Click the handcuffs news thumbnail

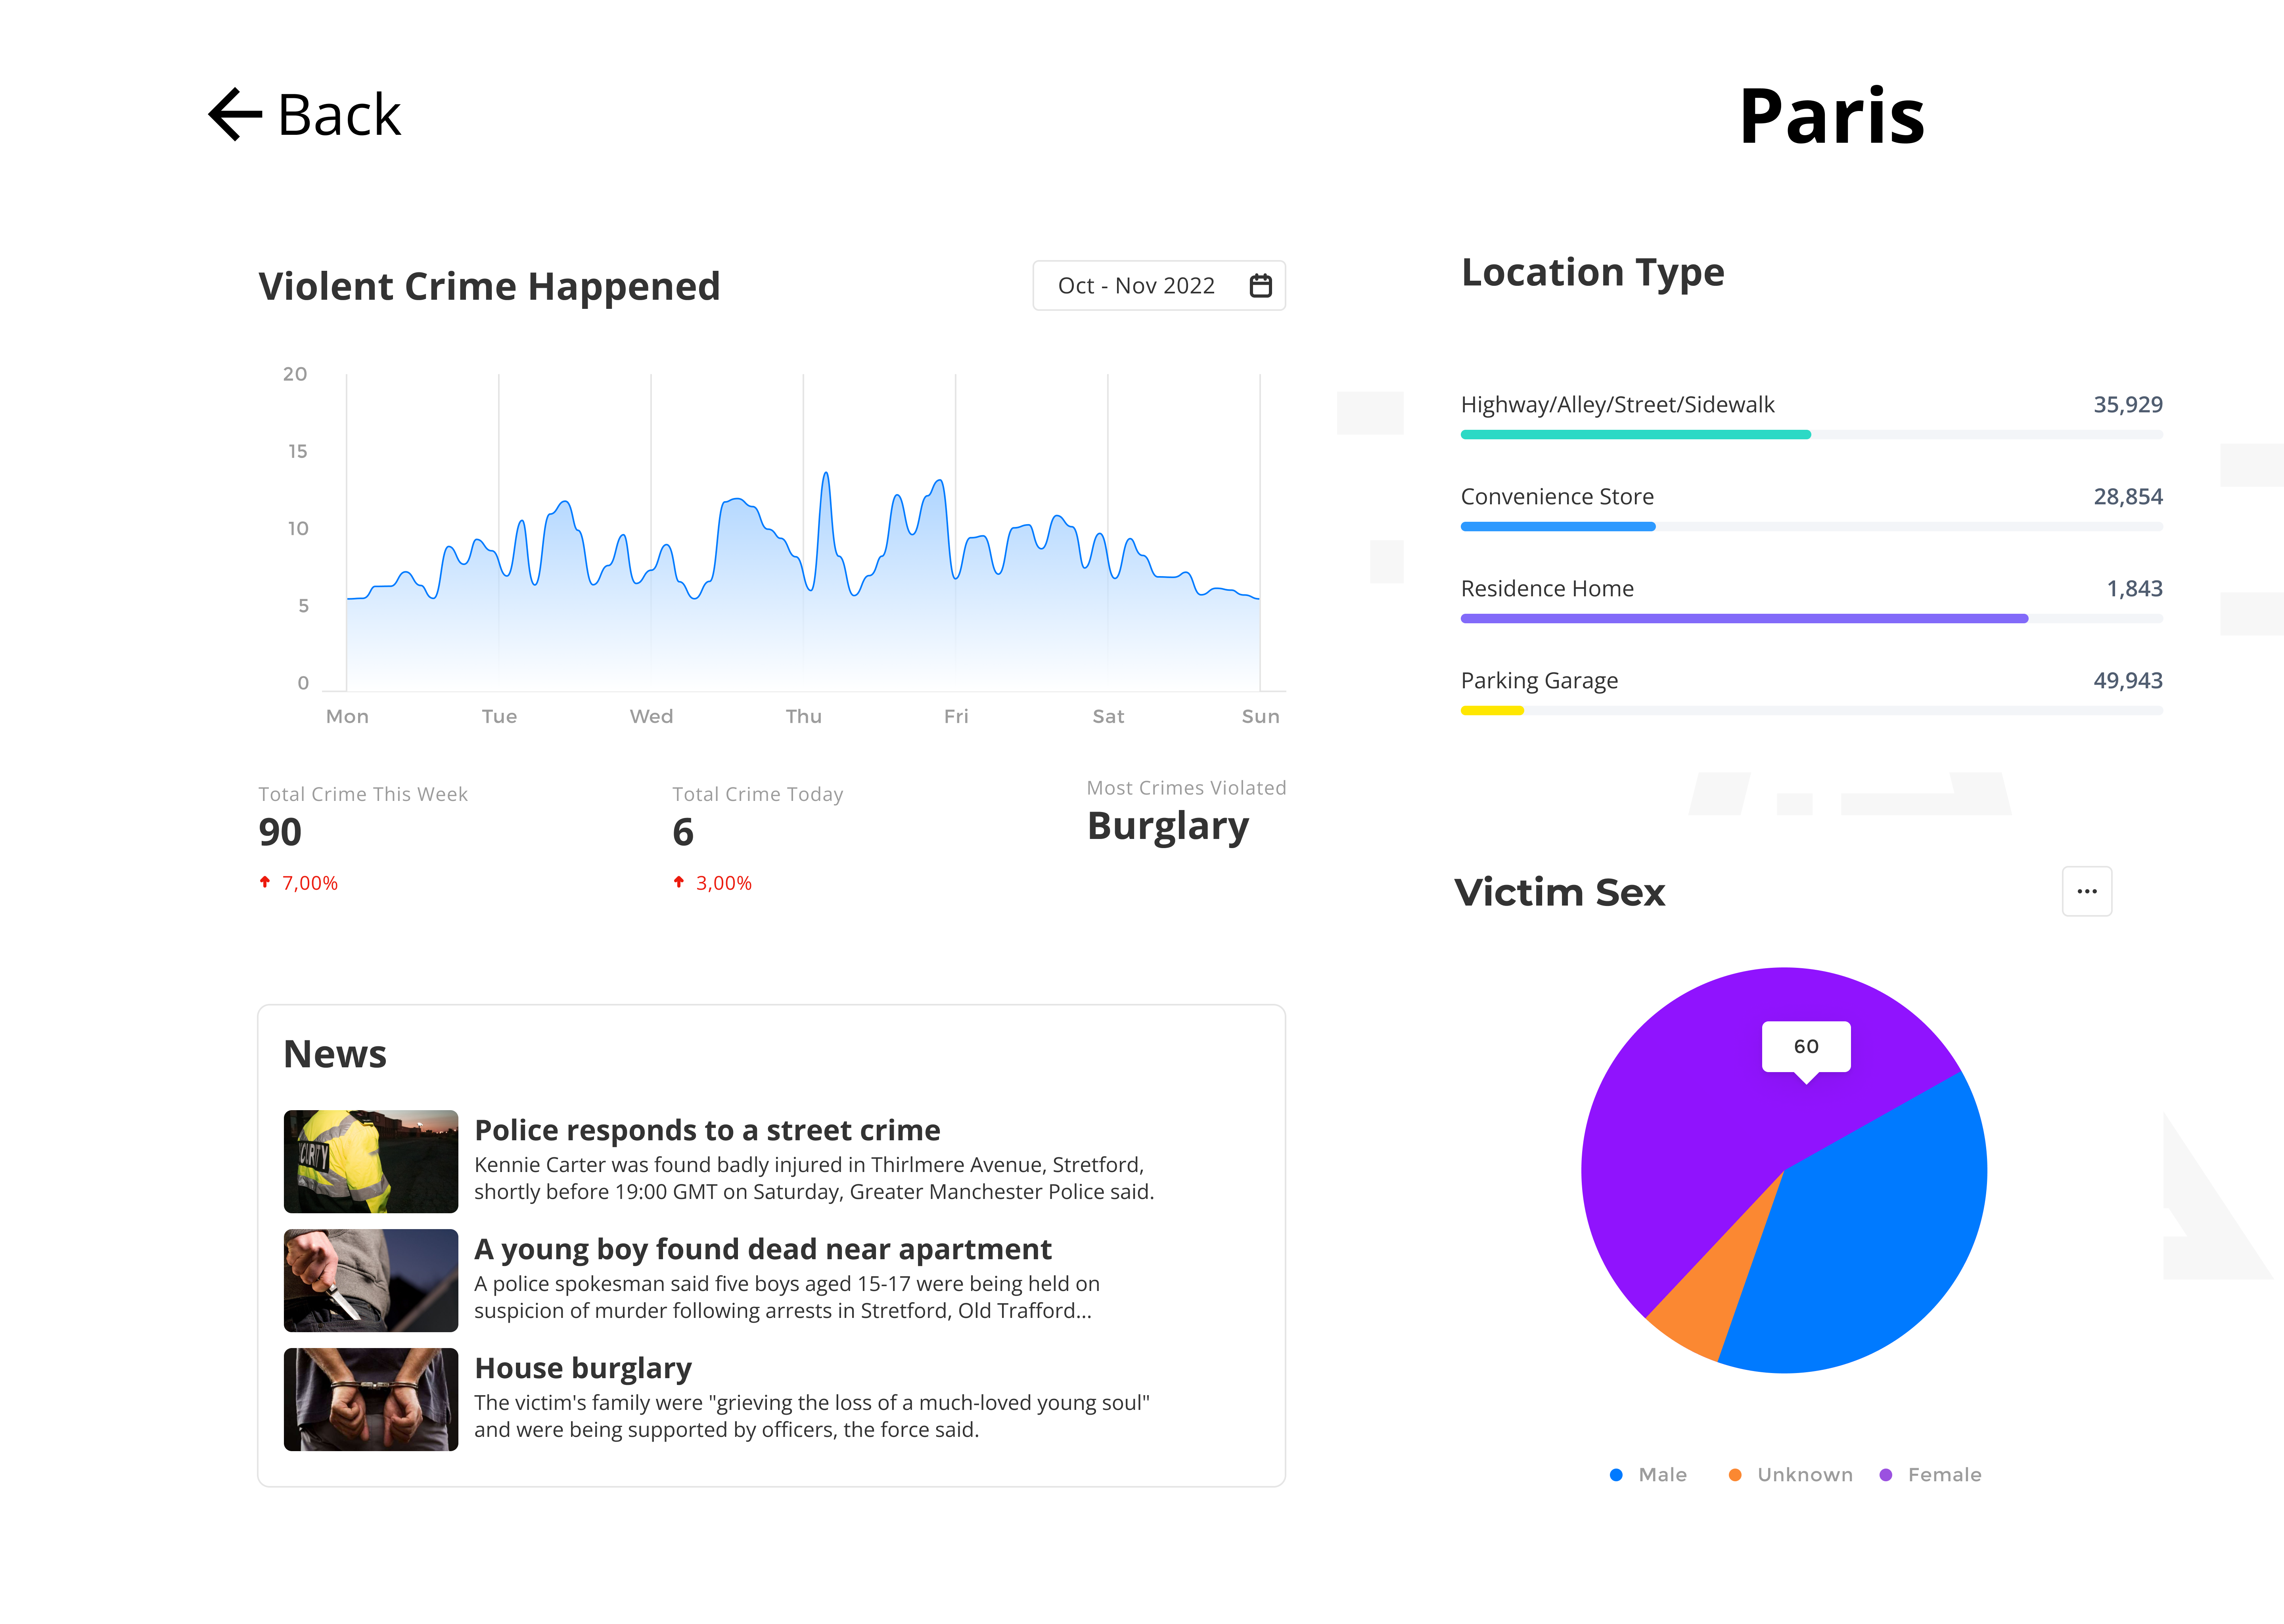(371, 1399)
